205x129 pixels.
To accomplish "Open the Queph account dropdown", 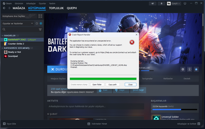I will pyautogui.click(x=174, y=3).
